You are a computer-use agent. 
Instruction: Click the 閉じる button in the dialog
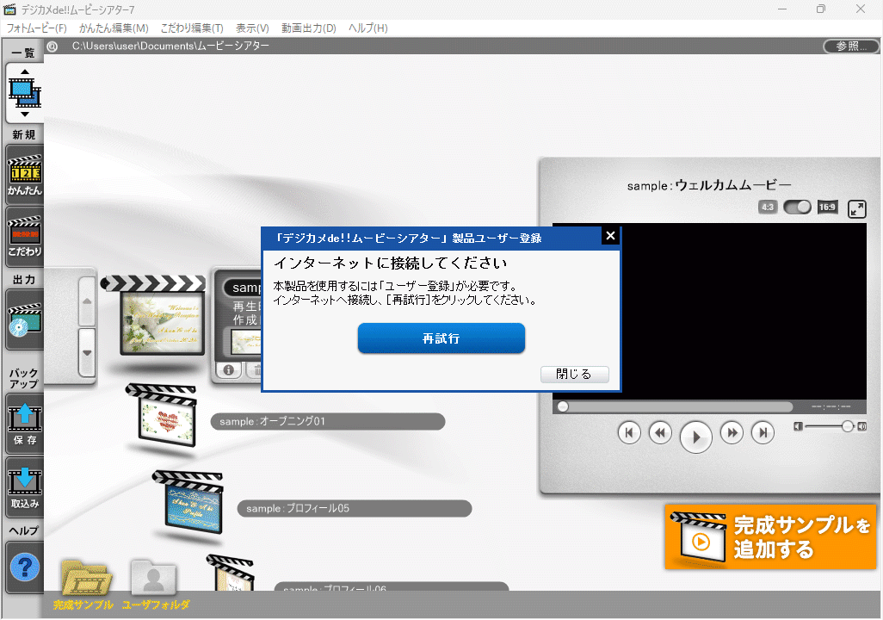(x=574, y=375)
